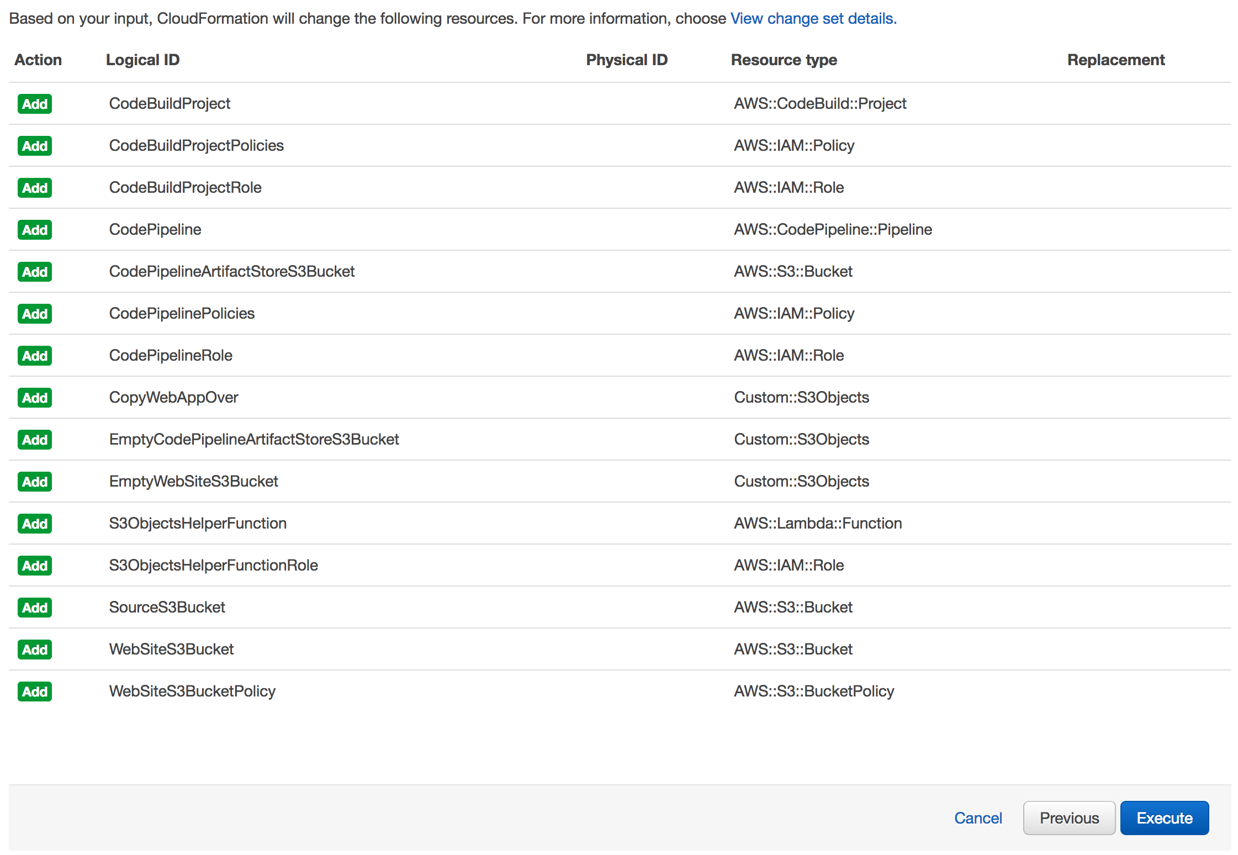Screen dimensions: 1238x855
Task: Click the AWS::CodePipeline::Pipeline resource type
Action: tap(833, 230)
